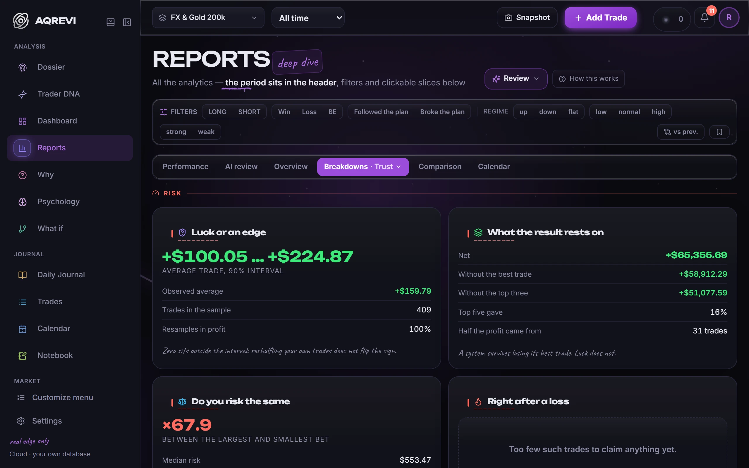Image resolution: width=749 pixels, height=468 pixels.
Task: Switch to the Performance tab
Action: coord(185,167)
